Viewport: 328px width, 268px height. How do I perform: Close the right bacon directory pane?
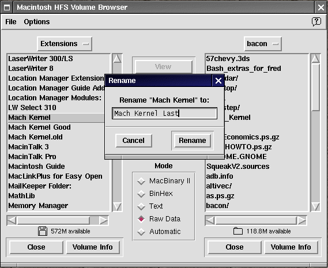235,247
